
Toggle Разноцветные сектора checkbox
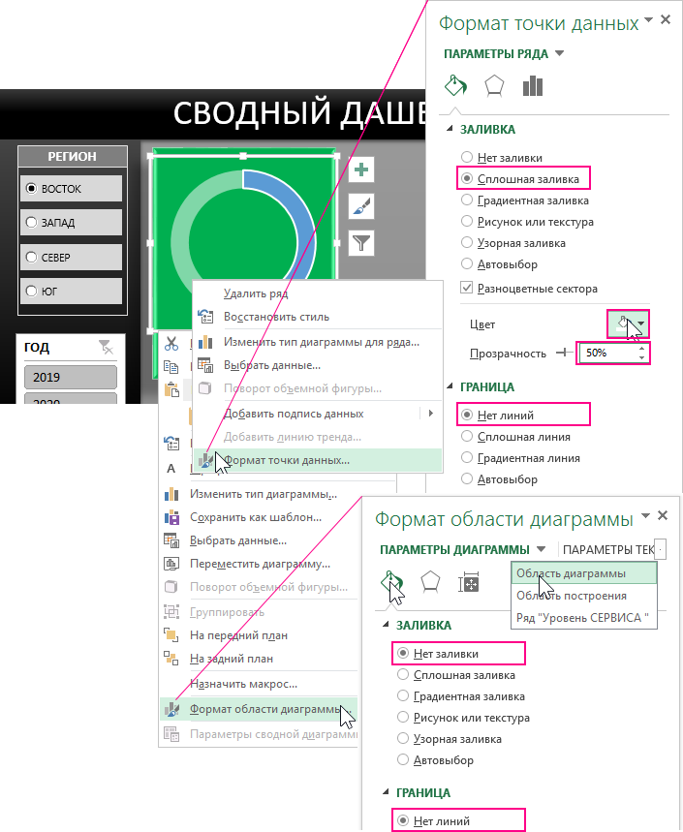(467, 288)
